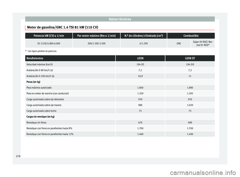Click the "Par motor máximo (Nm a 1/min)" header
The width and height of the screenshot is (240, 177).
click(96, 36)
